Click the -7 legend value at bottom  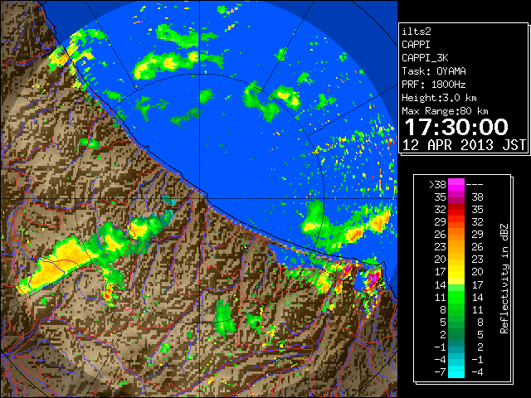click(440, 372)
